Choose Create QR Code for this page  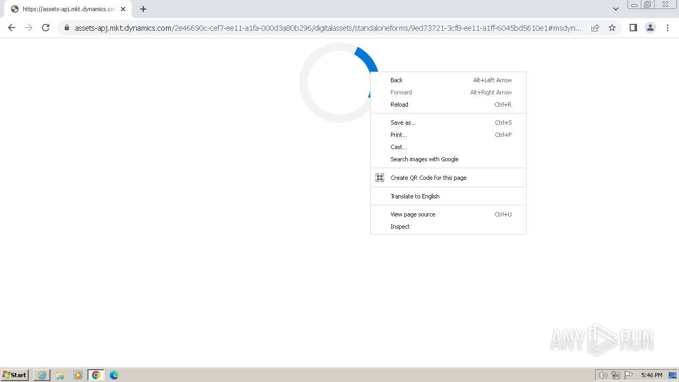448,178
